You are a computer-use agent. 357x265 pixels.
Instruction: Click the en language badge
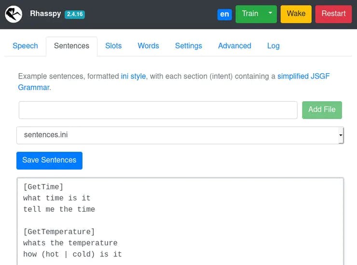point(224,14)
